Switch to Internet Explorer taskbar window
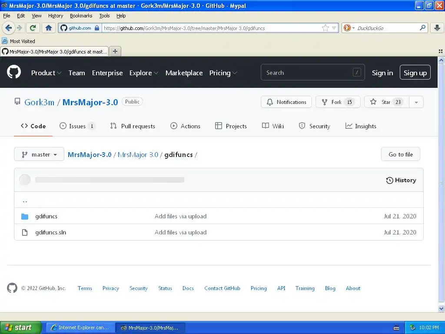445x334 pixels. (x=80, y=328)
